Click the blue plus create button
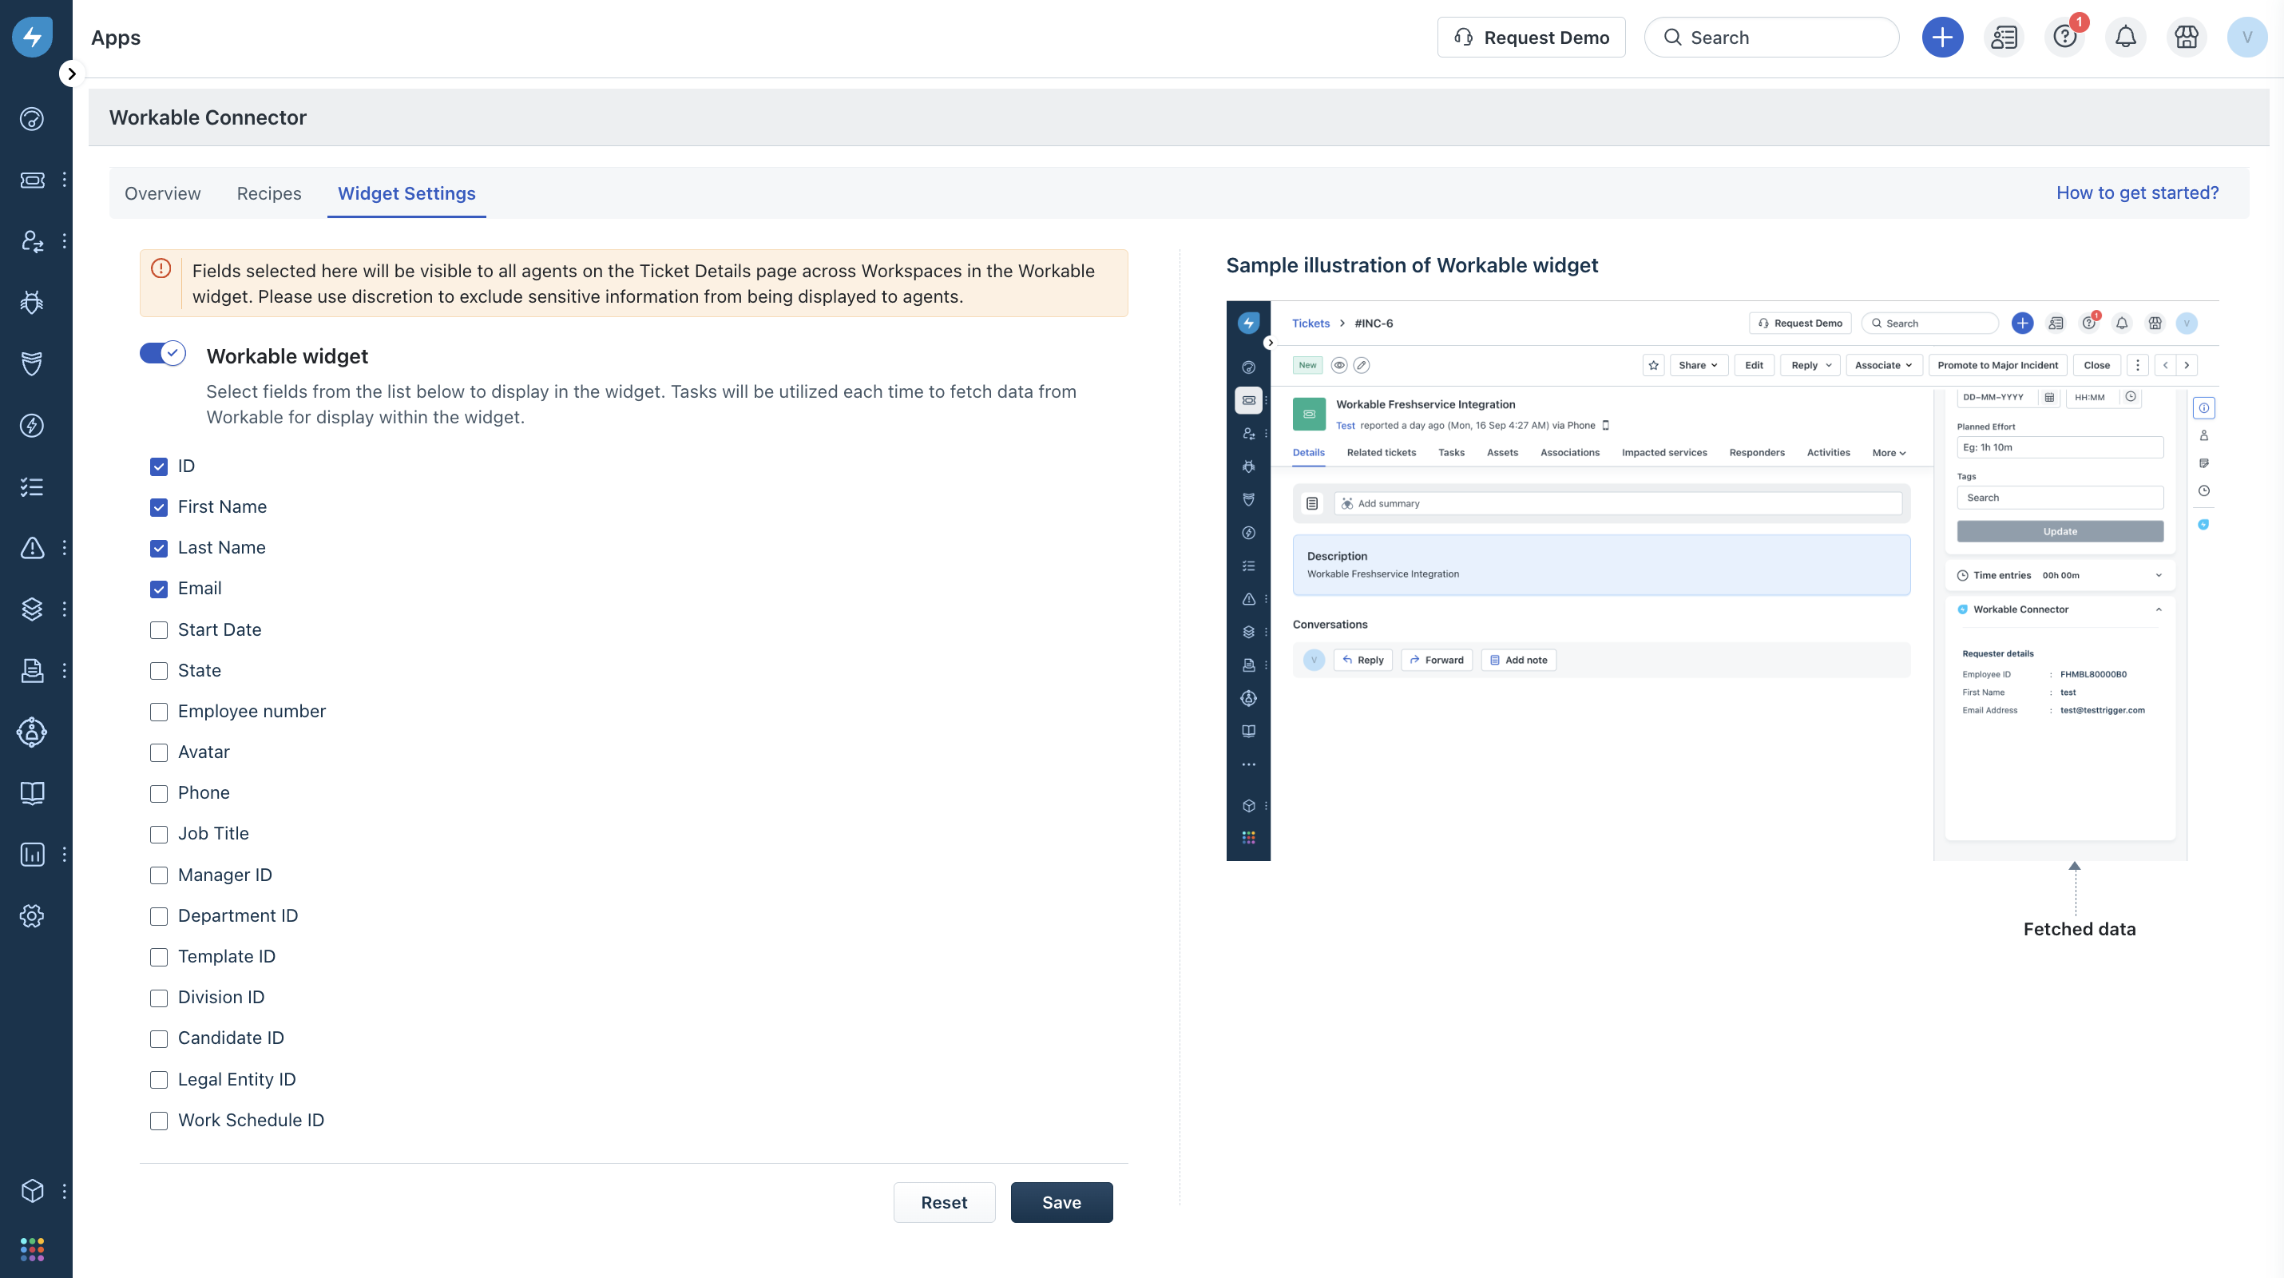This screenshot has width=2284, height=1278. (x=1941, y=38)
